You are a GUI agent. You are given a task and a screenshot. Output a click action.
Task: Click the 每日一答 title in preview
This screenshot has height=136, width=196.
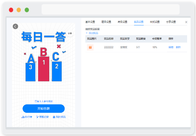[x=44, y=37]
